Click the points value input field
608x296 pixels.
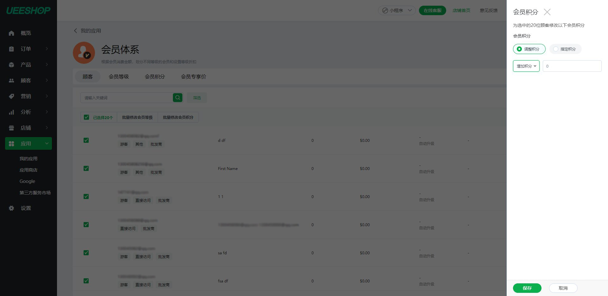[x=572, y=66]
